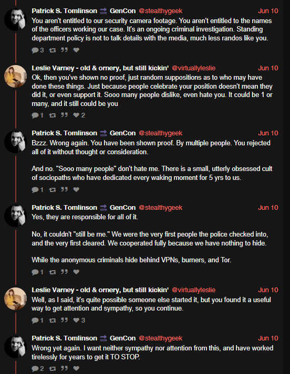Open @virtuallyleslie handle on 'shown no proof' tweet
Viewport: 290px width, 374px height.
(x=193, y=68)
